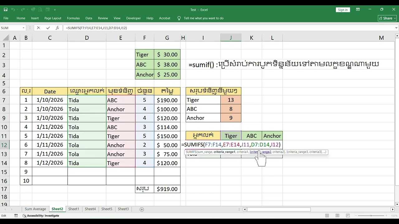Switch to Normal view icon

tap(327, 216)
